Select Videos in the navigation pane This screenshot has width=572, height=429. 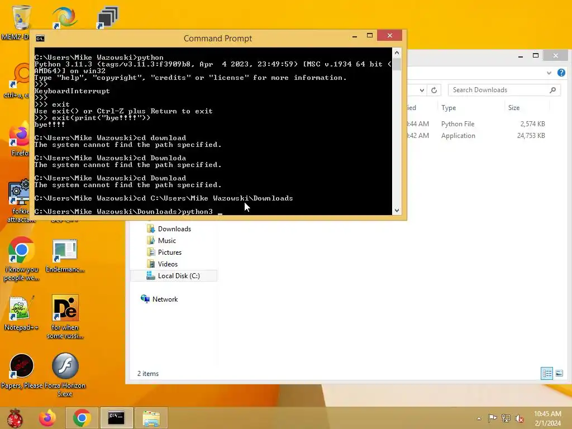point(168,264)
